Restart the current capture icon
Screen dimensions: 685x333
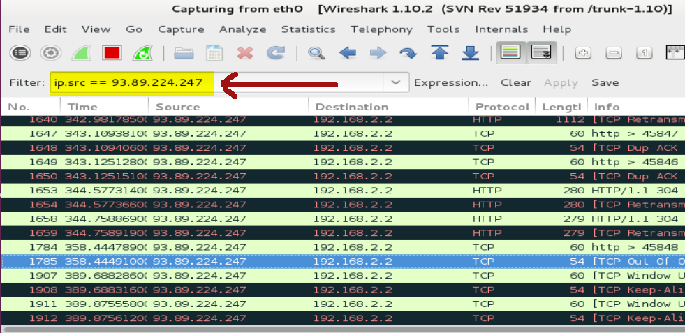(142, 53)
